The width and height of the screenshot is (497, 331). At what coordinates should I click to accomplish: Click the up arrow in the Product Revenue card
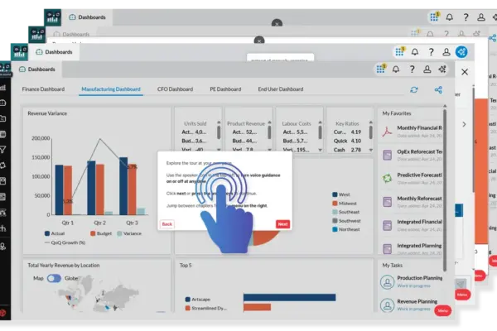[x=269, y=122]
